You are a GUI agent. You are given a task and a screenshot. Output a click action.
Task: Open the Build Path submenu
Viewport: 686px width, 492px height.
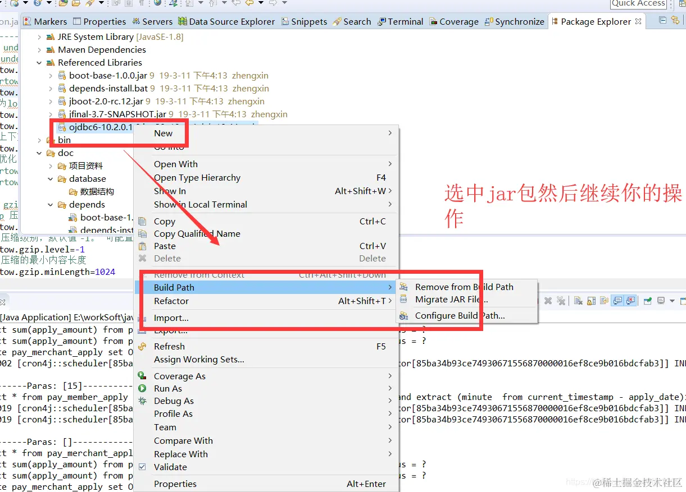click(266, 288)
